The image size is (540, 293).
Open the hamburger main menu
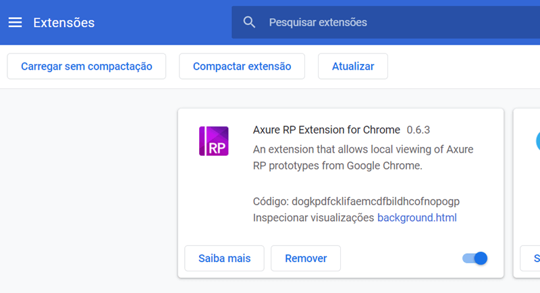pyautogui.click(x=15, y=22)
